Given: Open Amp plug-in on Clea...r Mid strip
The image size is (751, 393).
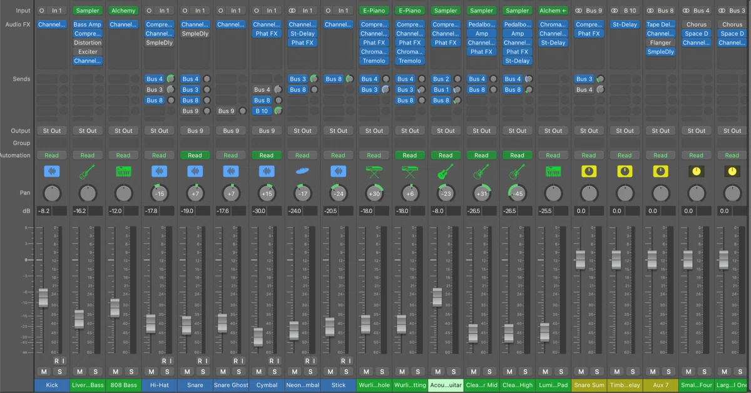Looking at the screenshot, I should tap(481, 34).
